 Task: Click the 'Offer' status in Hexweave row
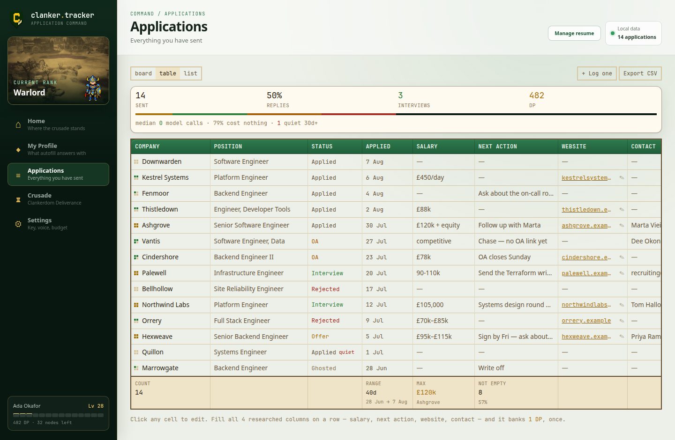tap(320, 337)
